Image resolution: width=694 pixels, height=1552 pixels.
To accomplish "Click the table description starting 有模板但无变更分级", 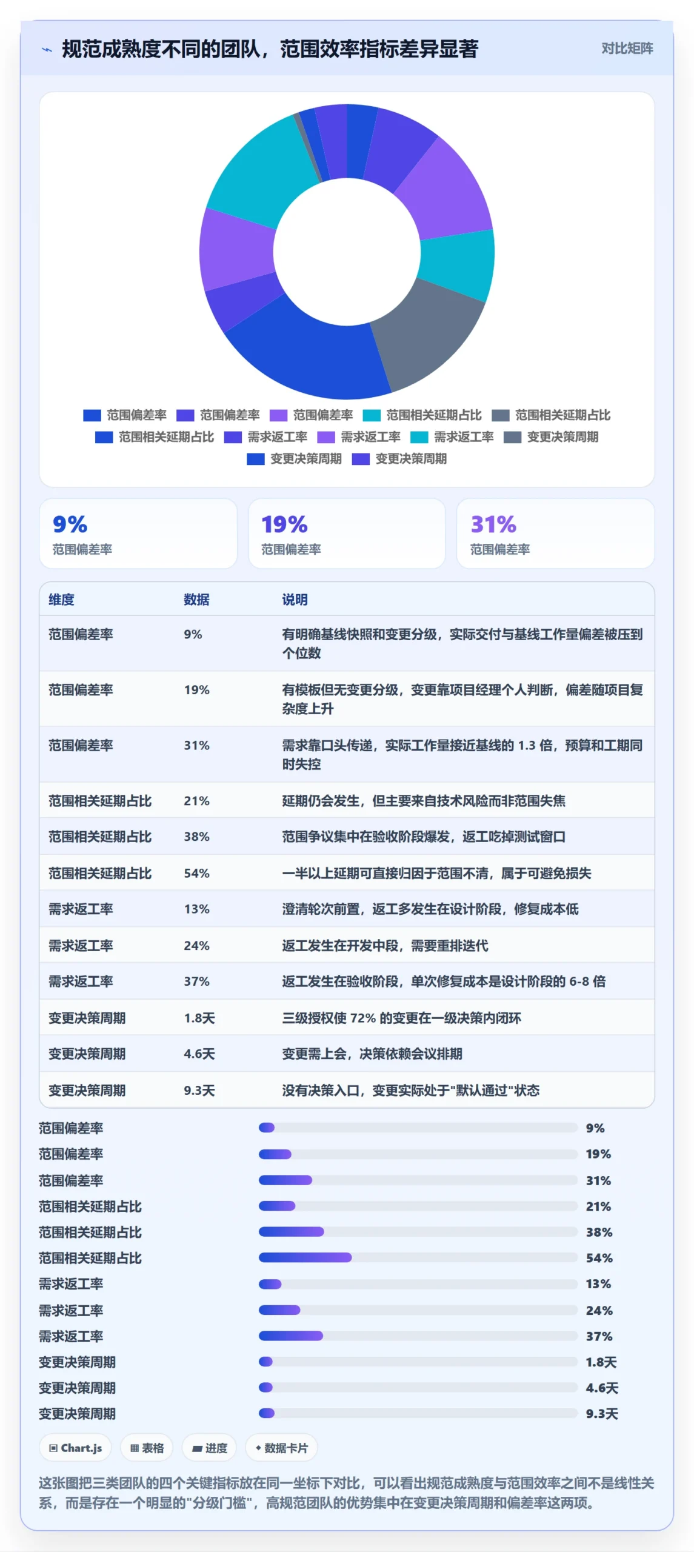I will (x=462, y=699).
